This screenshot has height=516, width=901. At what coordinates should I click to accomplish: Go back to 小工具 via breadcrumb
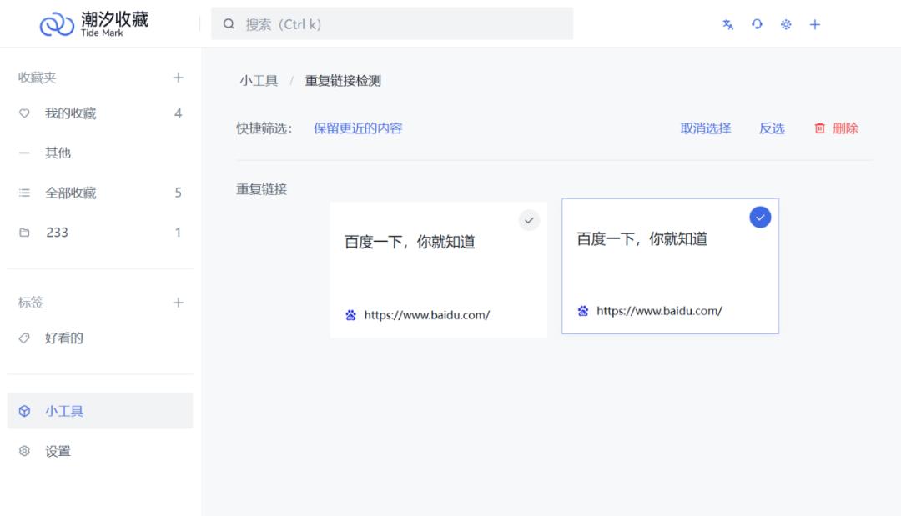(x=259, y=81)
